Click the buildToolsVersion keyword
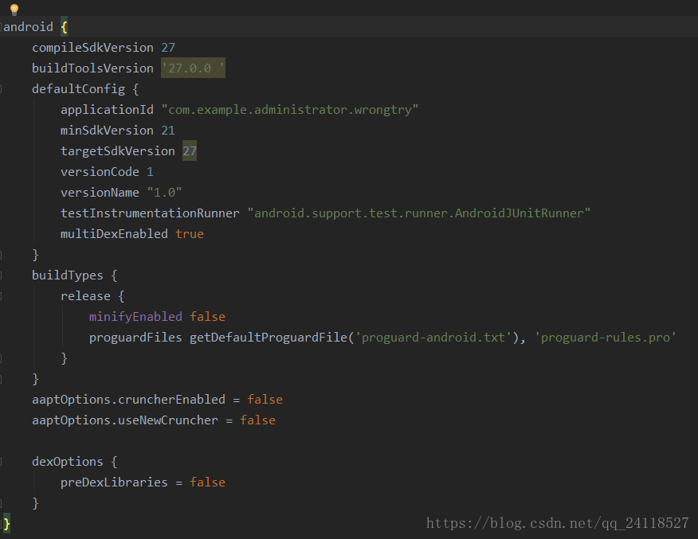Screen dimensions: 698x539 point(92,68)
